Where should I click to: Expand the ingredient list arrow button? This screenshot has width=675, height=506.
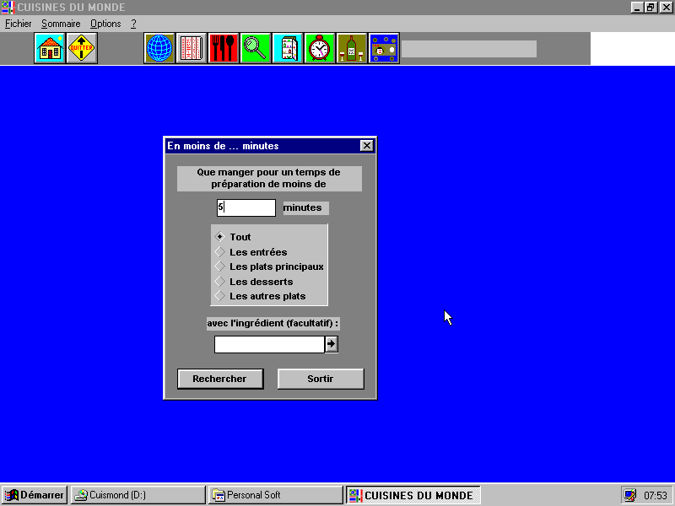tap(332, 344)
